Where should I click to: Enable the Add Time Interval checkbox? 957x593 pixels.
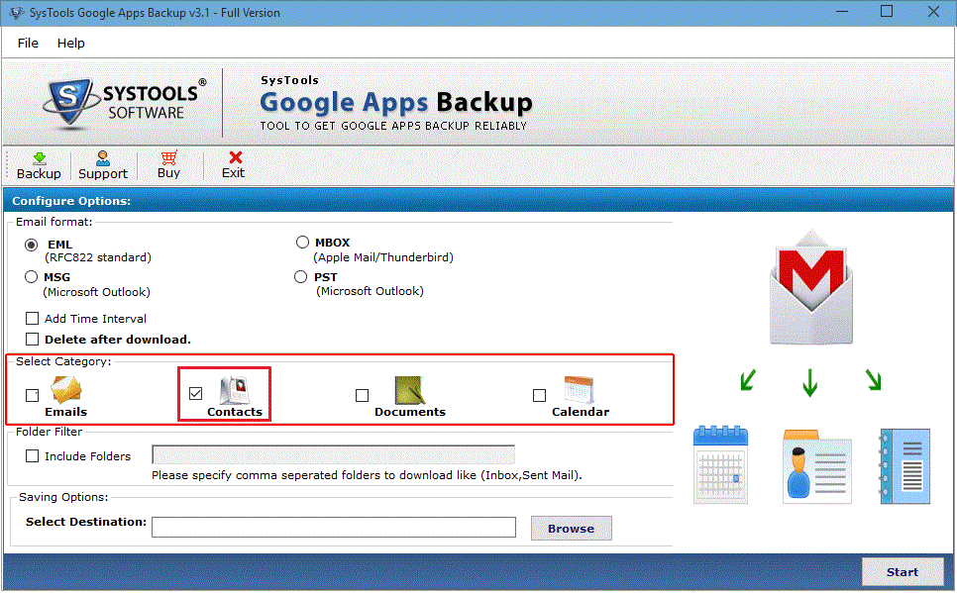click(32, 318)
